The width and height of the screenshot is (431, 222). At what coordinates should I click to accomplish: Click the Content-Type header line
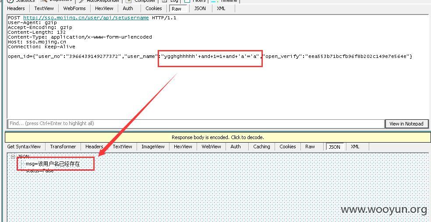click(80, 37)
